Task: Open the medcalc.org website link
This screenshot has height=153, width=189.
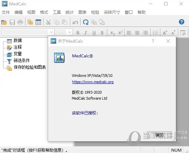Action: [x=93, y=82]
